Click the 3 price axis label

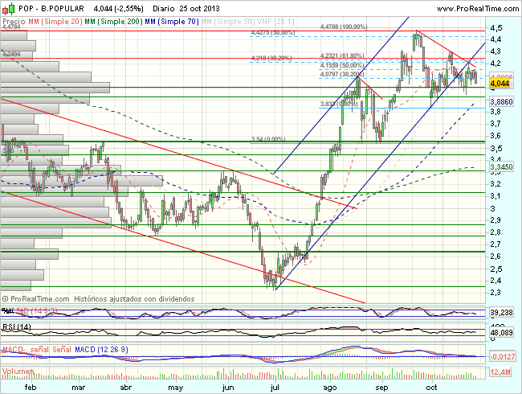tap(493, 208)
